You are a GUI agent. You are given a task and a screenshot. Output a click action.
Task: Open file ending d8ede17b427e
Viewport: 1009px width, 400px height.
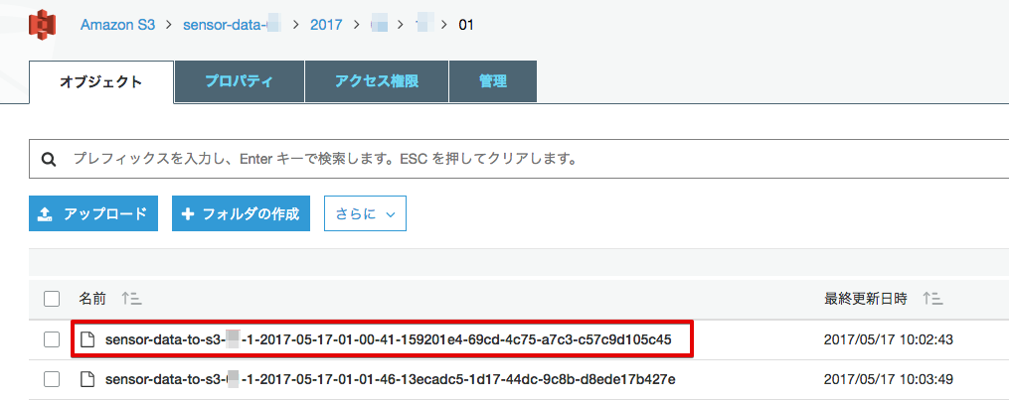[390, 379]
